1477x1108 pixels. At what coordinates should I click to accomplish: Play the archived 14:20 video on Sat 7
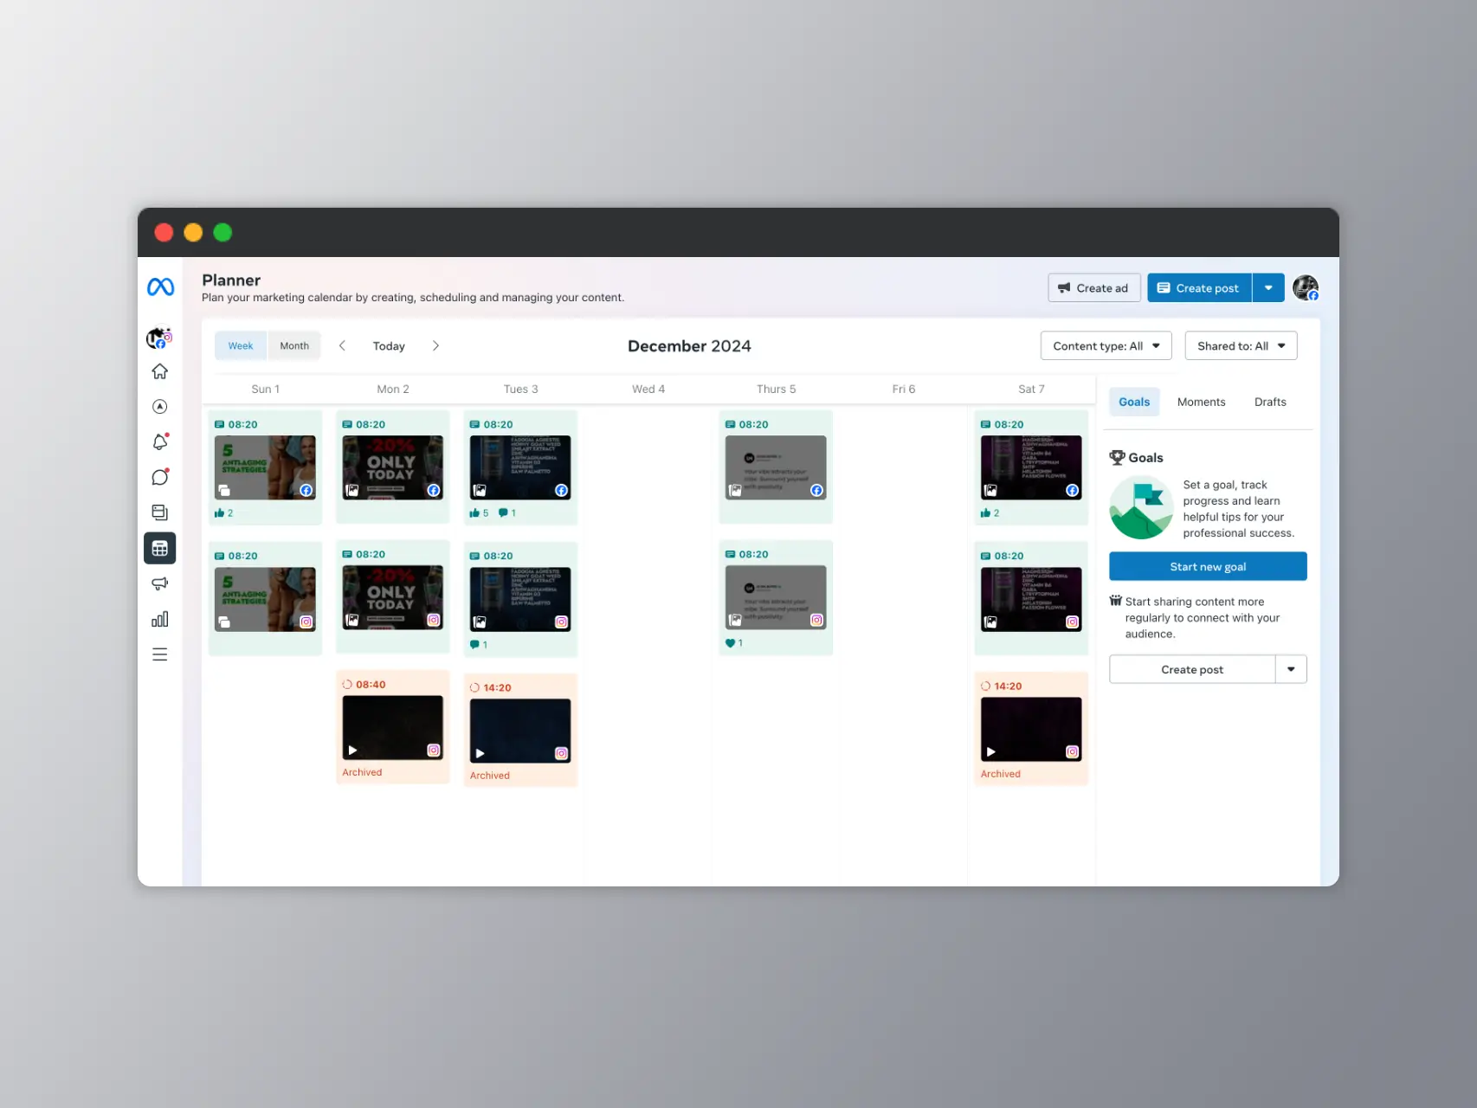pyautogui.click(x=1031, y=729)
